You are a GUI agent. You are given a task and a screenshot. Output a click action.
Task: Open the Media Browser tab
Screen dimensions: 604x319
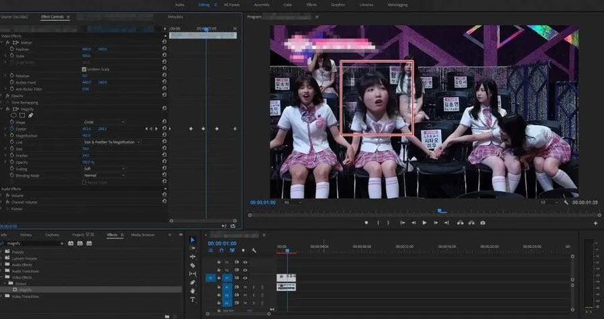click(x=143, y=235)
